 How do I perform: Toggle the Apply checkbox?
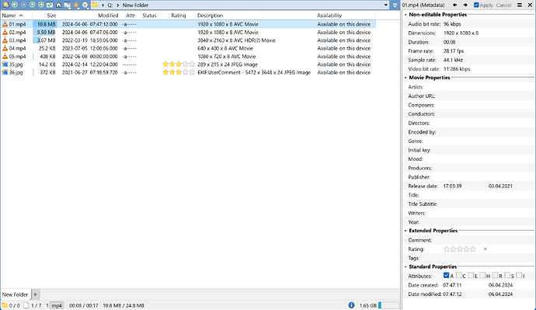476,5
